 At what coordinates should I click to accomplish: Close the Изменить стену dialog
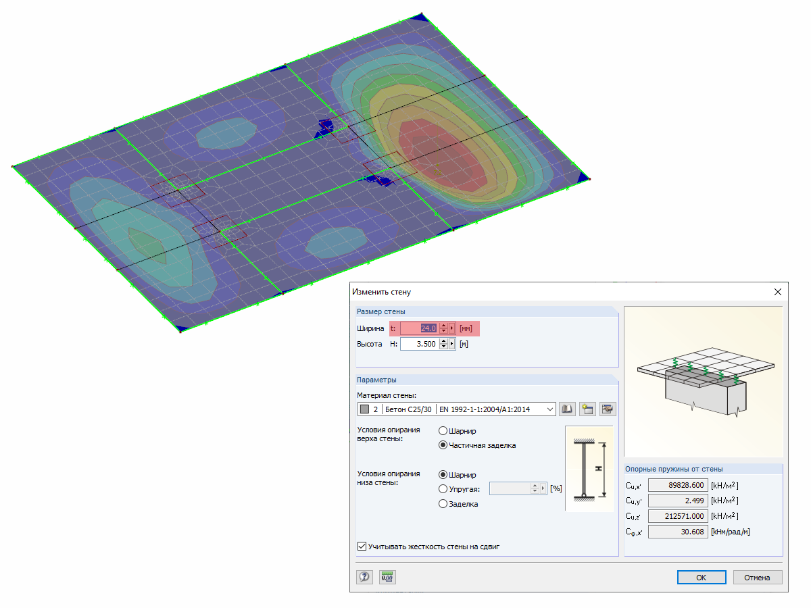point(777,292)
